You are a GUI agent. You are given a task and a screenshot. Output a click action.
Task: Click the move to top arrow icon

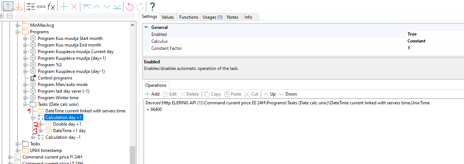coord(86,6)
